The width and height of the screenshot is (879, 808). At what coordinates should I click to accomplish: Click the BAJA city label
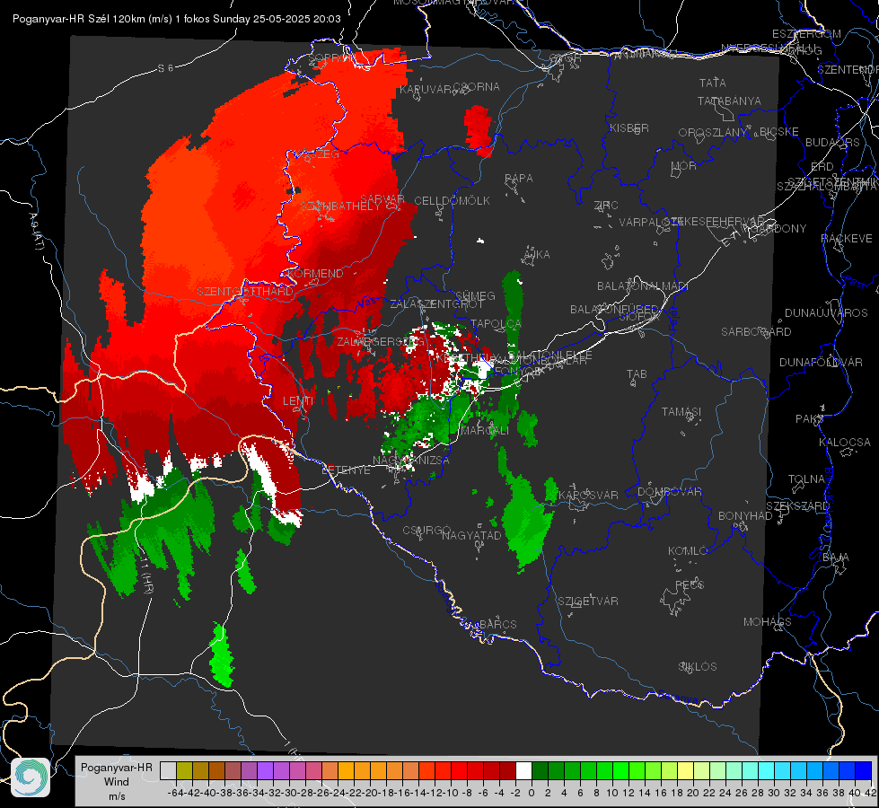coord(836,558)
